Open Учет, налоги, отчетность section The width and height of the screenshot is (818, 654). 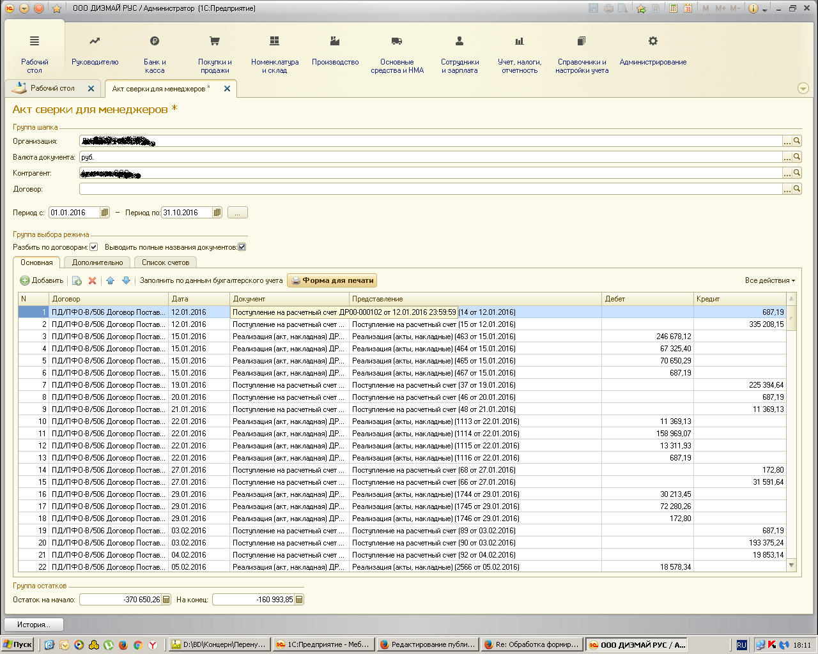[x=520, y=55]
